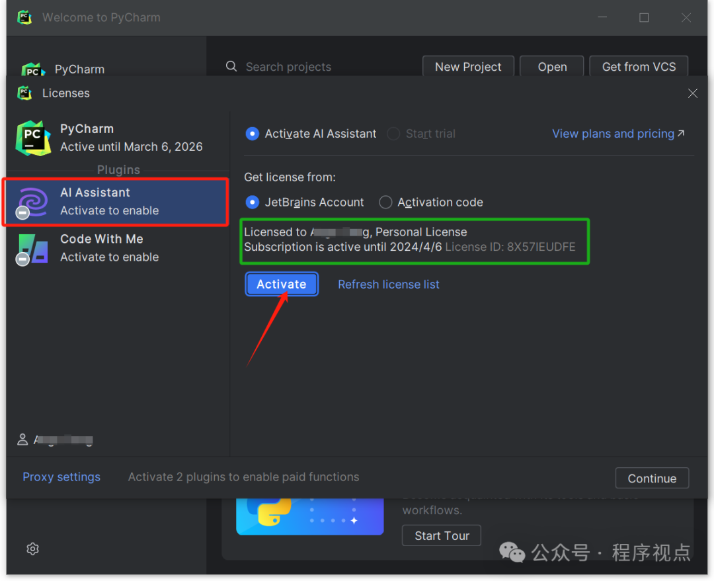The width and height of the screenshot is (714, 581).
Task: Click the PyCharm logo in title bar
Action: pyautogui.click(x=24, y=18)
